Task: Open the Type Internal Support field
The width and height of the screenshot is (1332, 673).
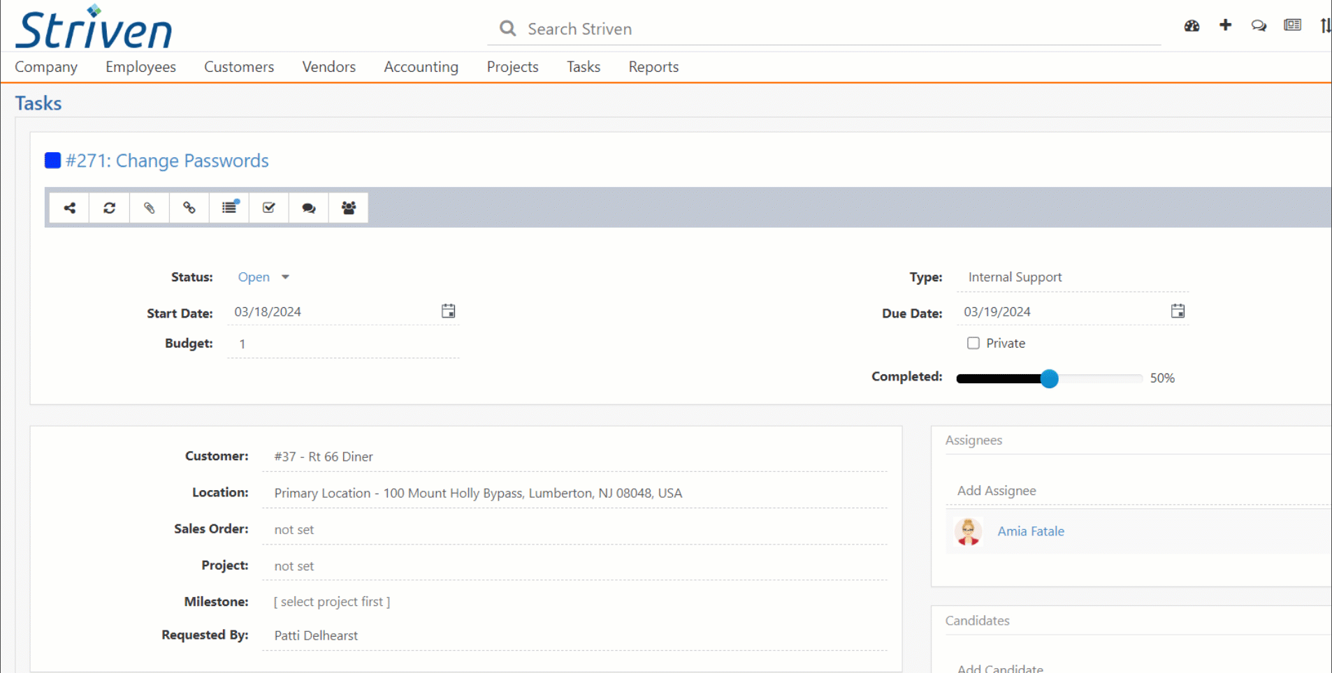Action: tap(1073, 277)
